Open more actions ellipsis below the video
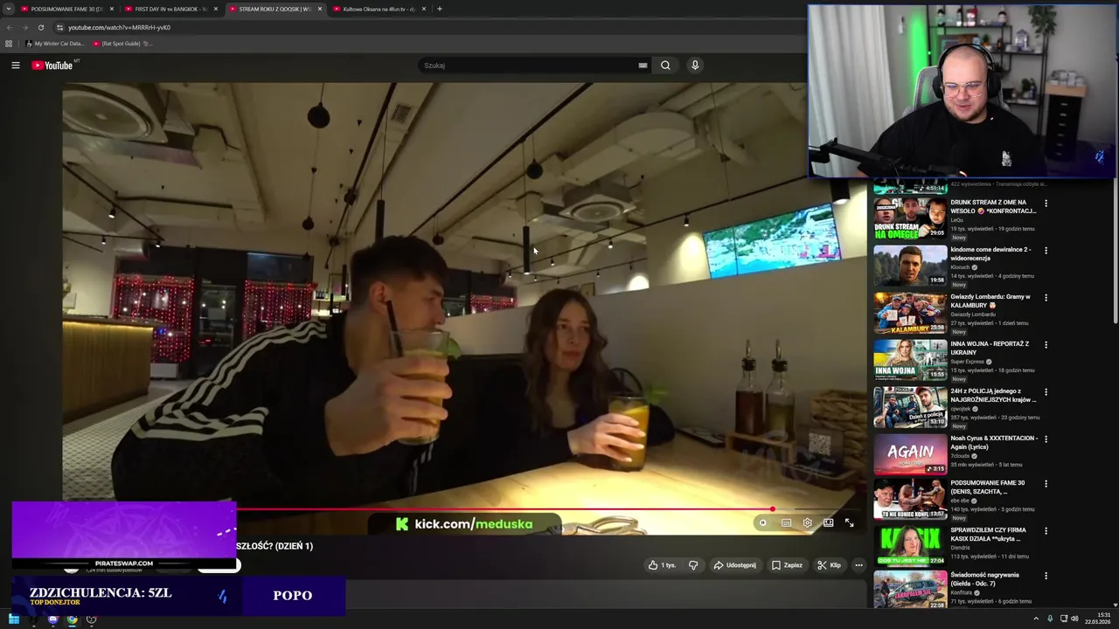 (858, 565)
